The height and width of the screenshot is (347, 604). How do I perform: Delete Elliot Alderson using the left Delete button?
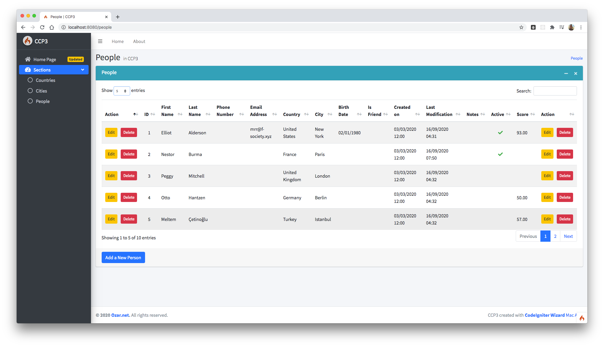tap(129, 132)
